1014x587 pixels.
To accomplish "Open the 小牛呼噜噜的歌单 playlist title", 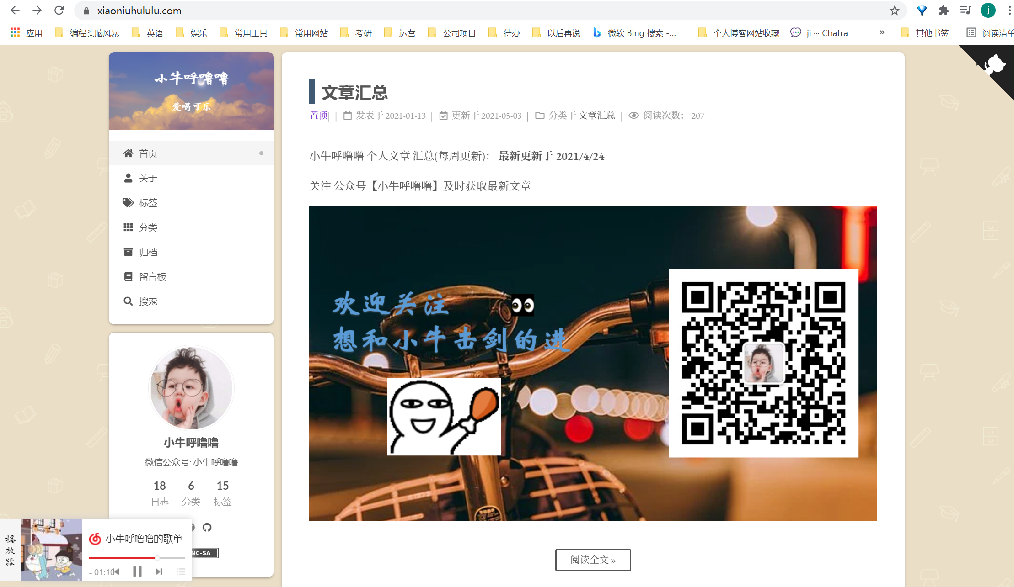I will pyautogui.click(x=144, y=539).
